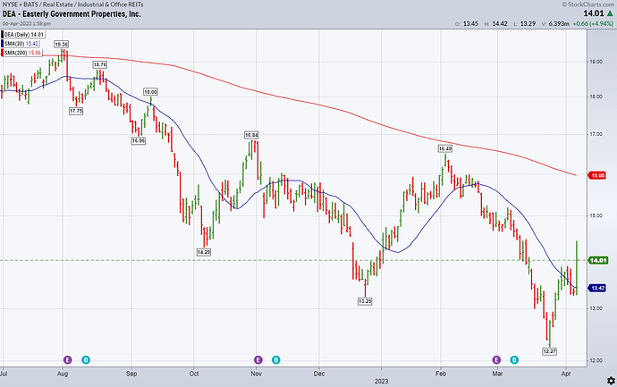Click the 16.96 trough price label

coord(138,140)
